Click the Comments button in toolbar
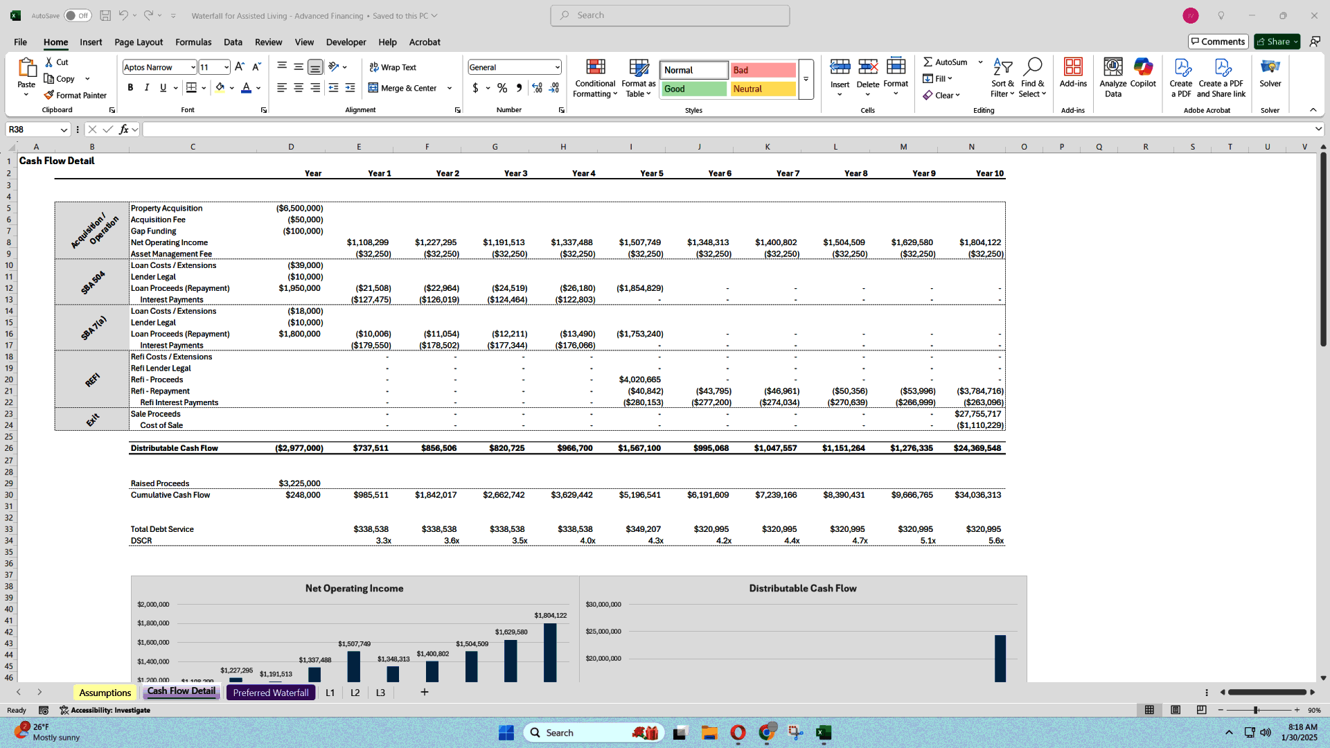This screenshot has height=748, width=1330. pyautogui.click(x=1218, y=41)
